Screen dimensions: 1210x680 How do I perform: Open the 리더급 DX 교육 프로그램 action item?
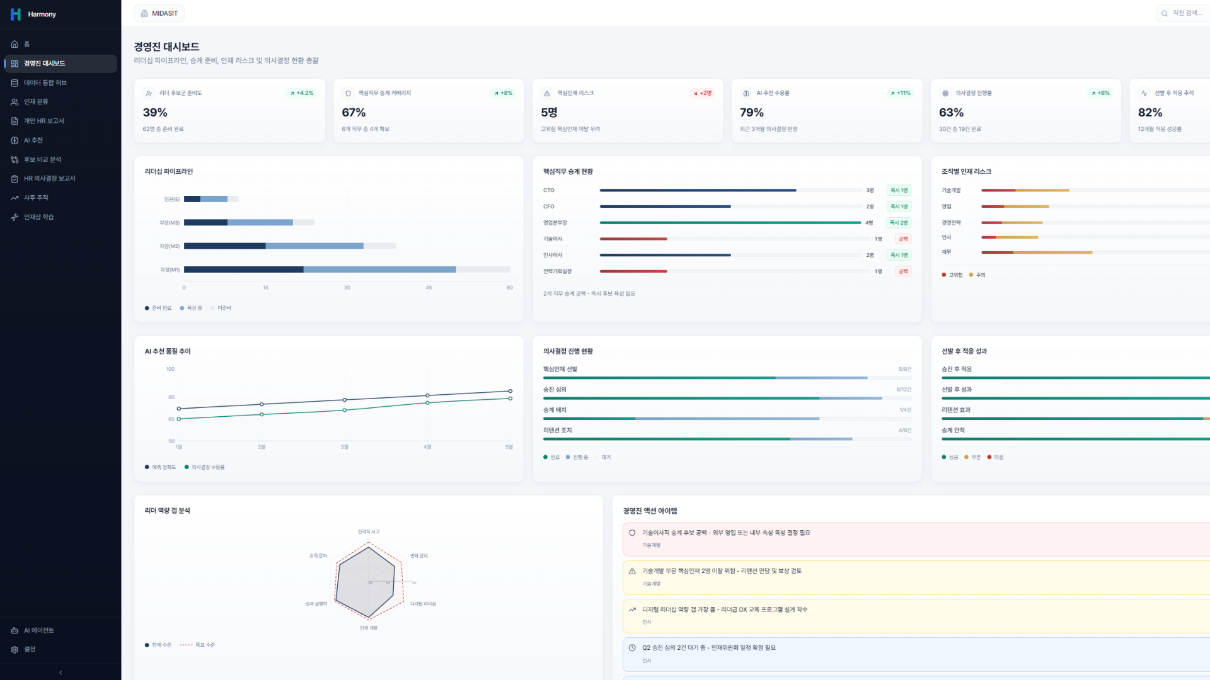click(916, 616)
